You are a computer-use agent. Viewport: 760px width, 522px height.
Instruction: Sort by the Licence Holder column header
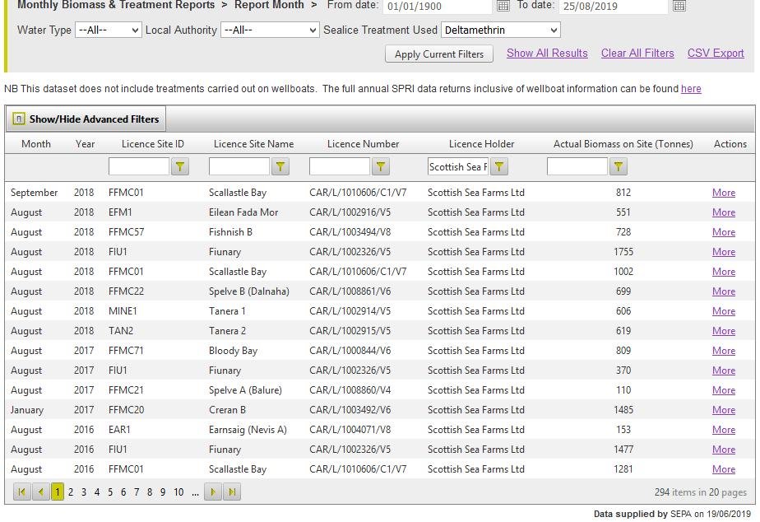coord(481,144)
